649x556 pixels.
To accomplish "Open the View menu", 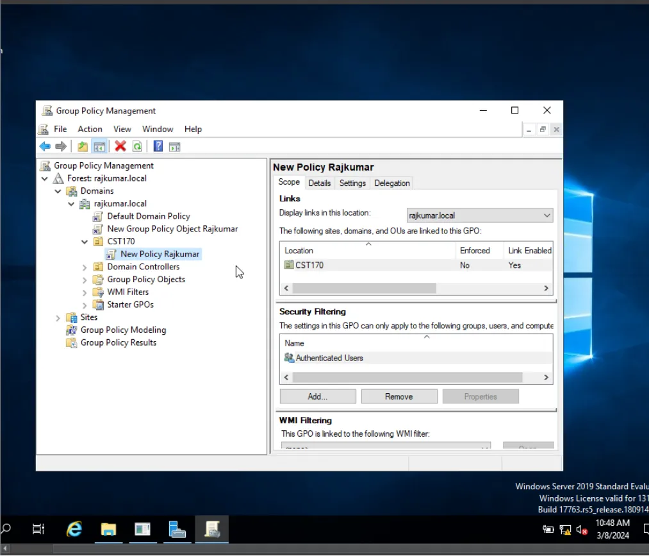I will pos(122,130).
